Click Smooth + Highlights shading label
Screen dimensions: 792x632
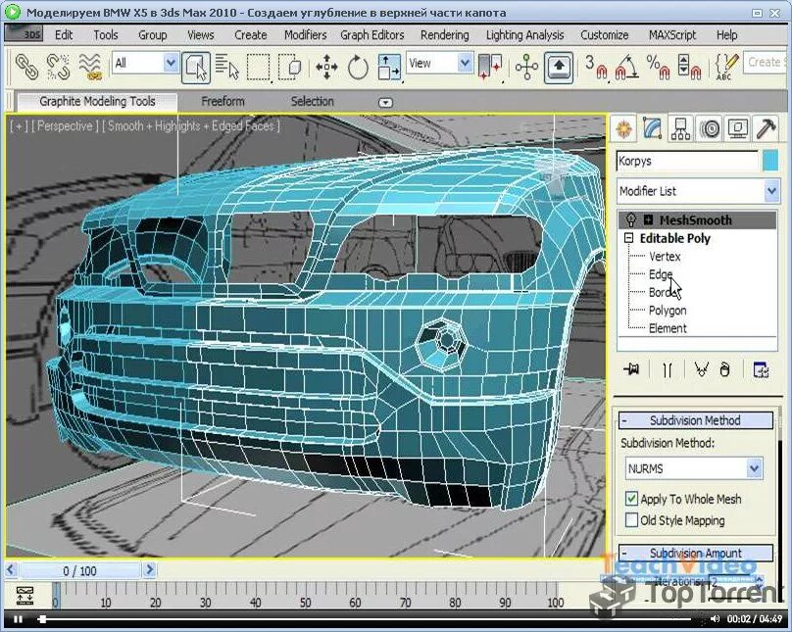click(191, 125)
